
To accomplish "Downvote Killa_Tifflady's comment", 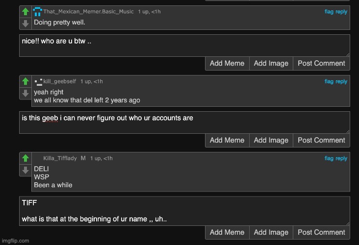I will (x=26, y=170).
